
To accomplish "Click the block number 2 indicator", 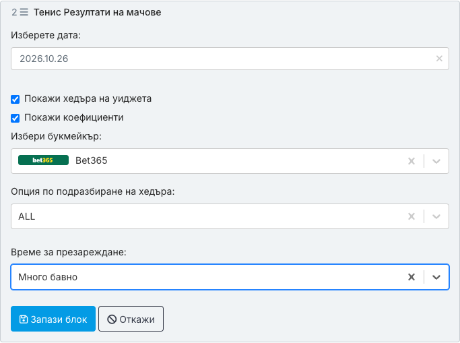I will (x=14, y=12).
